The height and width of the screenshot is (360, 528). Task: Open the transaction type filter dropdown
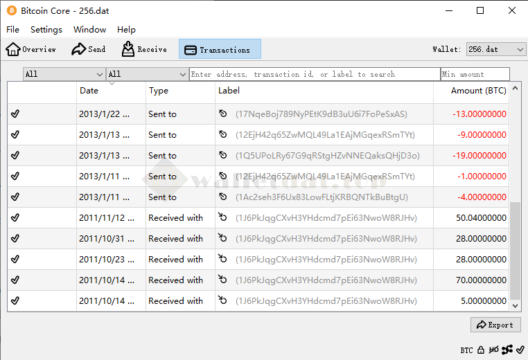pyautogui.click(x=147, y=74)
